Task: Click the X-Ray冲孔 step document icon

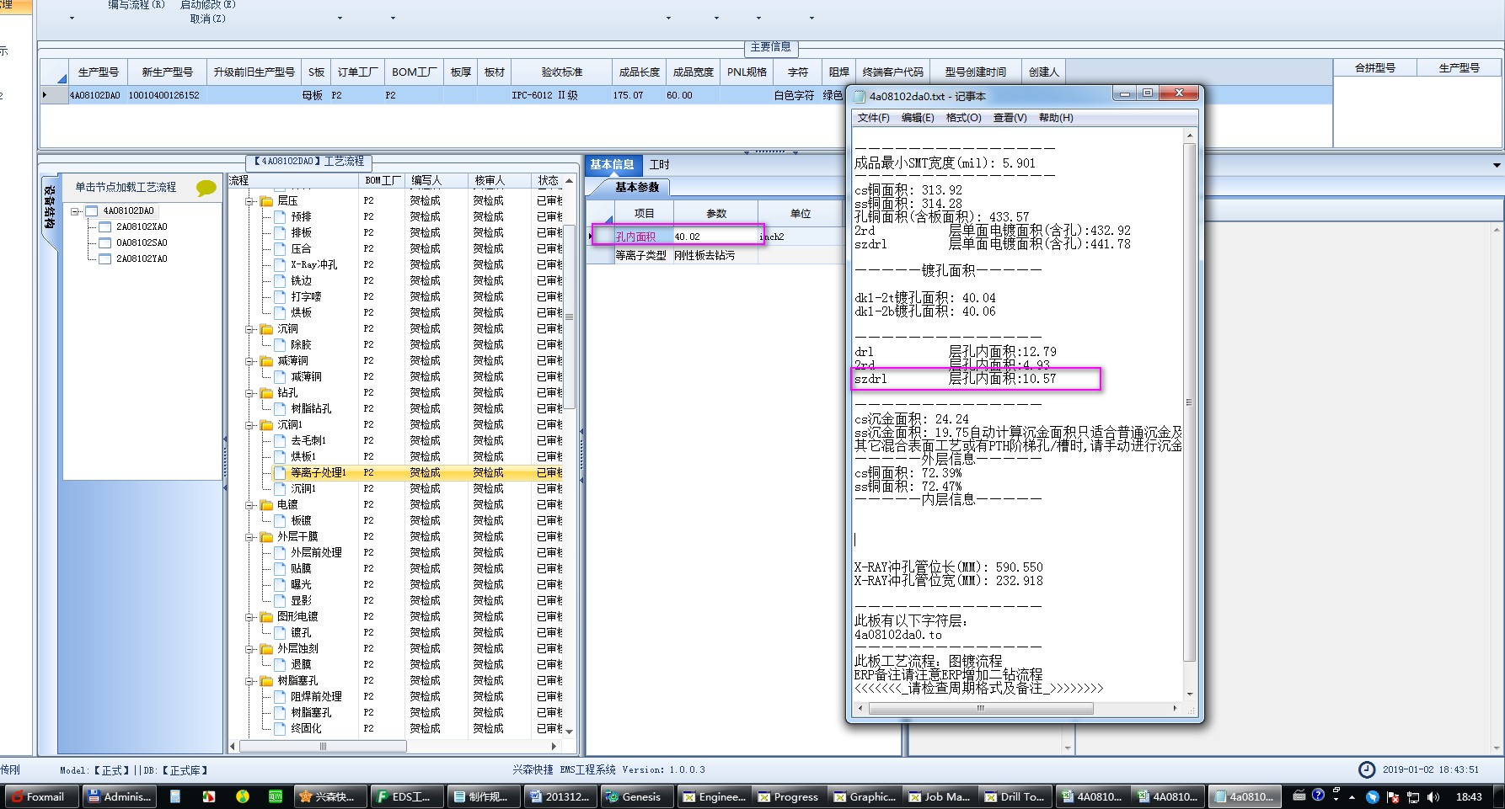Action: click(x=280, y=265)
